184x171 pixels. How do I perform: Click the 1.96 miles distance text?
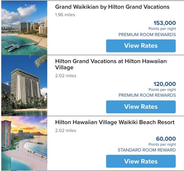(x=65, y=15)
